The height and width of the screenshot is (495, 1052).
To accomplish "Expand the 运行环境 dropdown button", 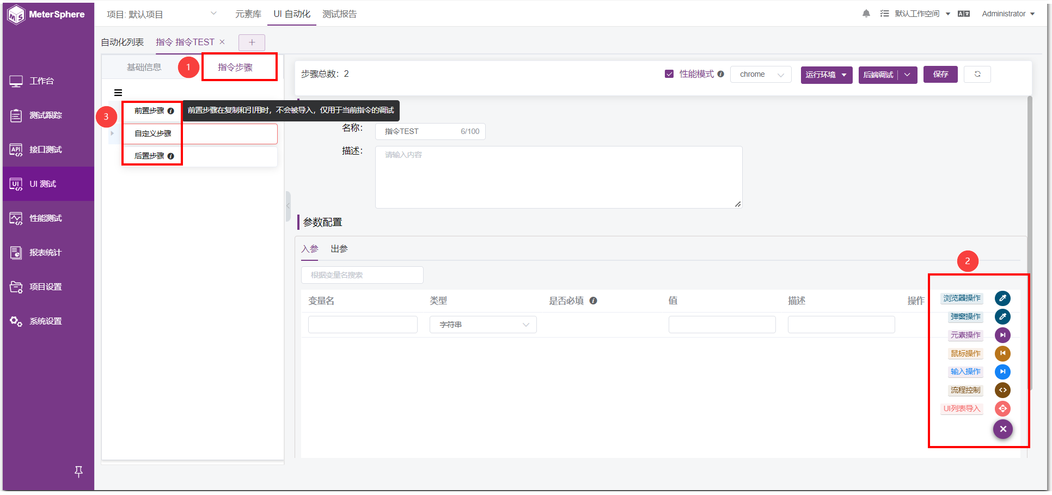I will pyautogui.click(x=827, y=75).
